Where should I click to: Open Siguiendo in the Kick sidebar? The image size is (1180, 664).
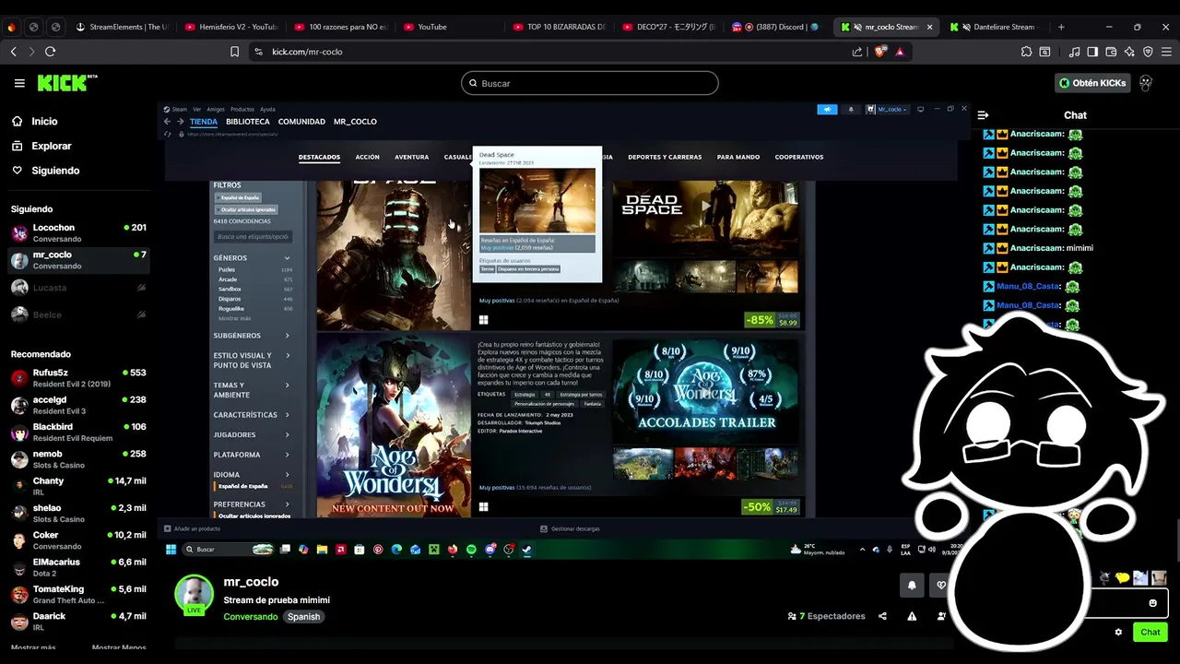coord(45,171)
